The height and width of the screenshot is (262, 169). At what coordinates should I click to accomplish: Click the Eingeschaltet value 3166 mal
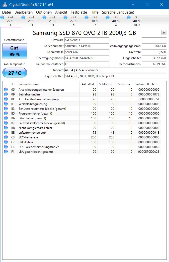tap(154, 58)
